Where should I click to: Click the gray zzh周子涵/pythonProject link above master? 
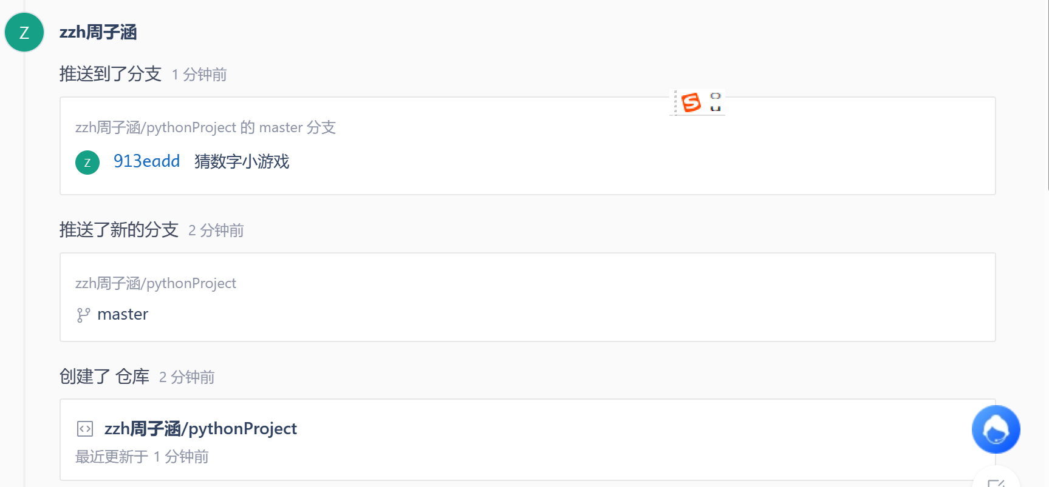point(155,283)
